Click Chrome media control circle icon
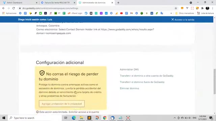 pos(191,3)
